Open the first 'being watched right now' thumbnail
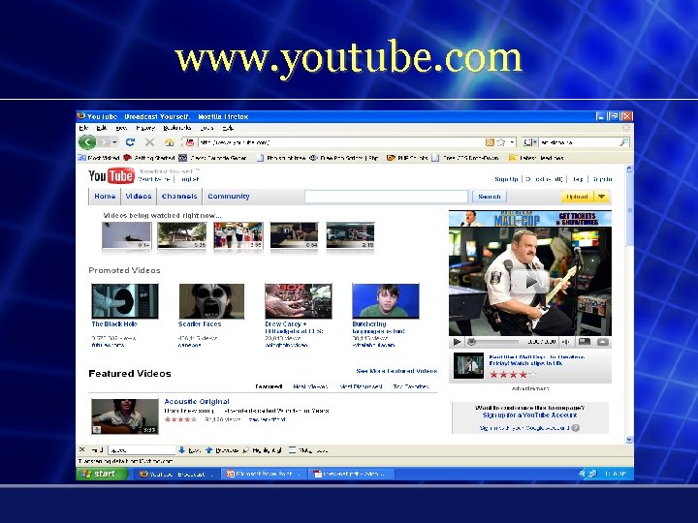 126,235
